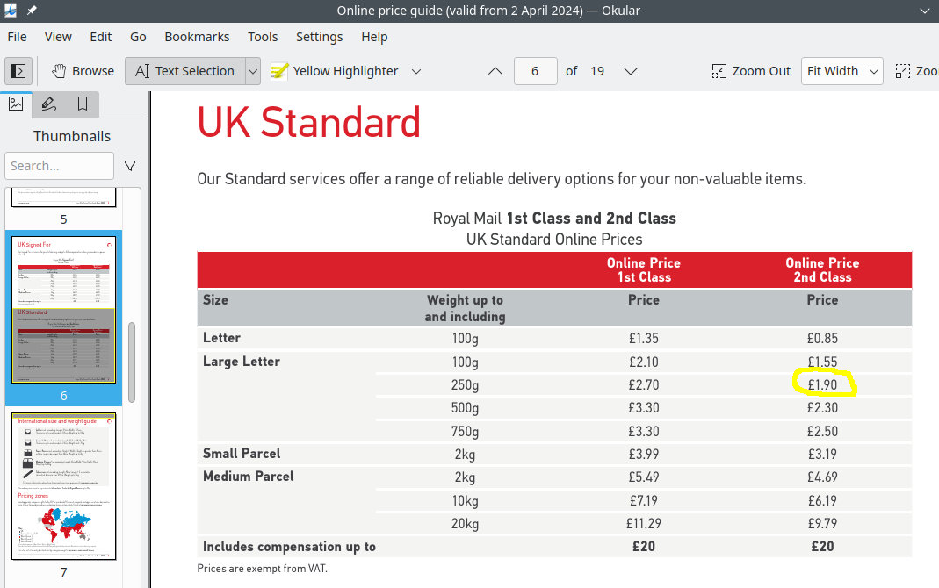Click the £11.29 price for 20kg

[x=644, y=523]
